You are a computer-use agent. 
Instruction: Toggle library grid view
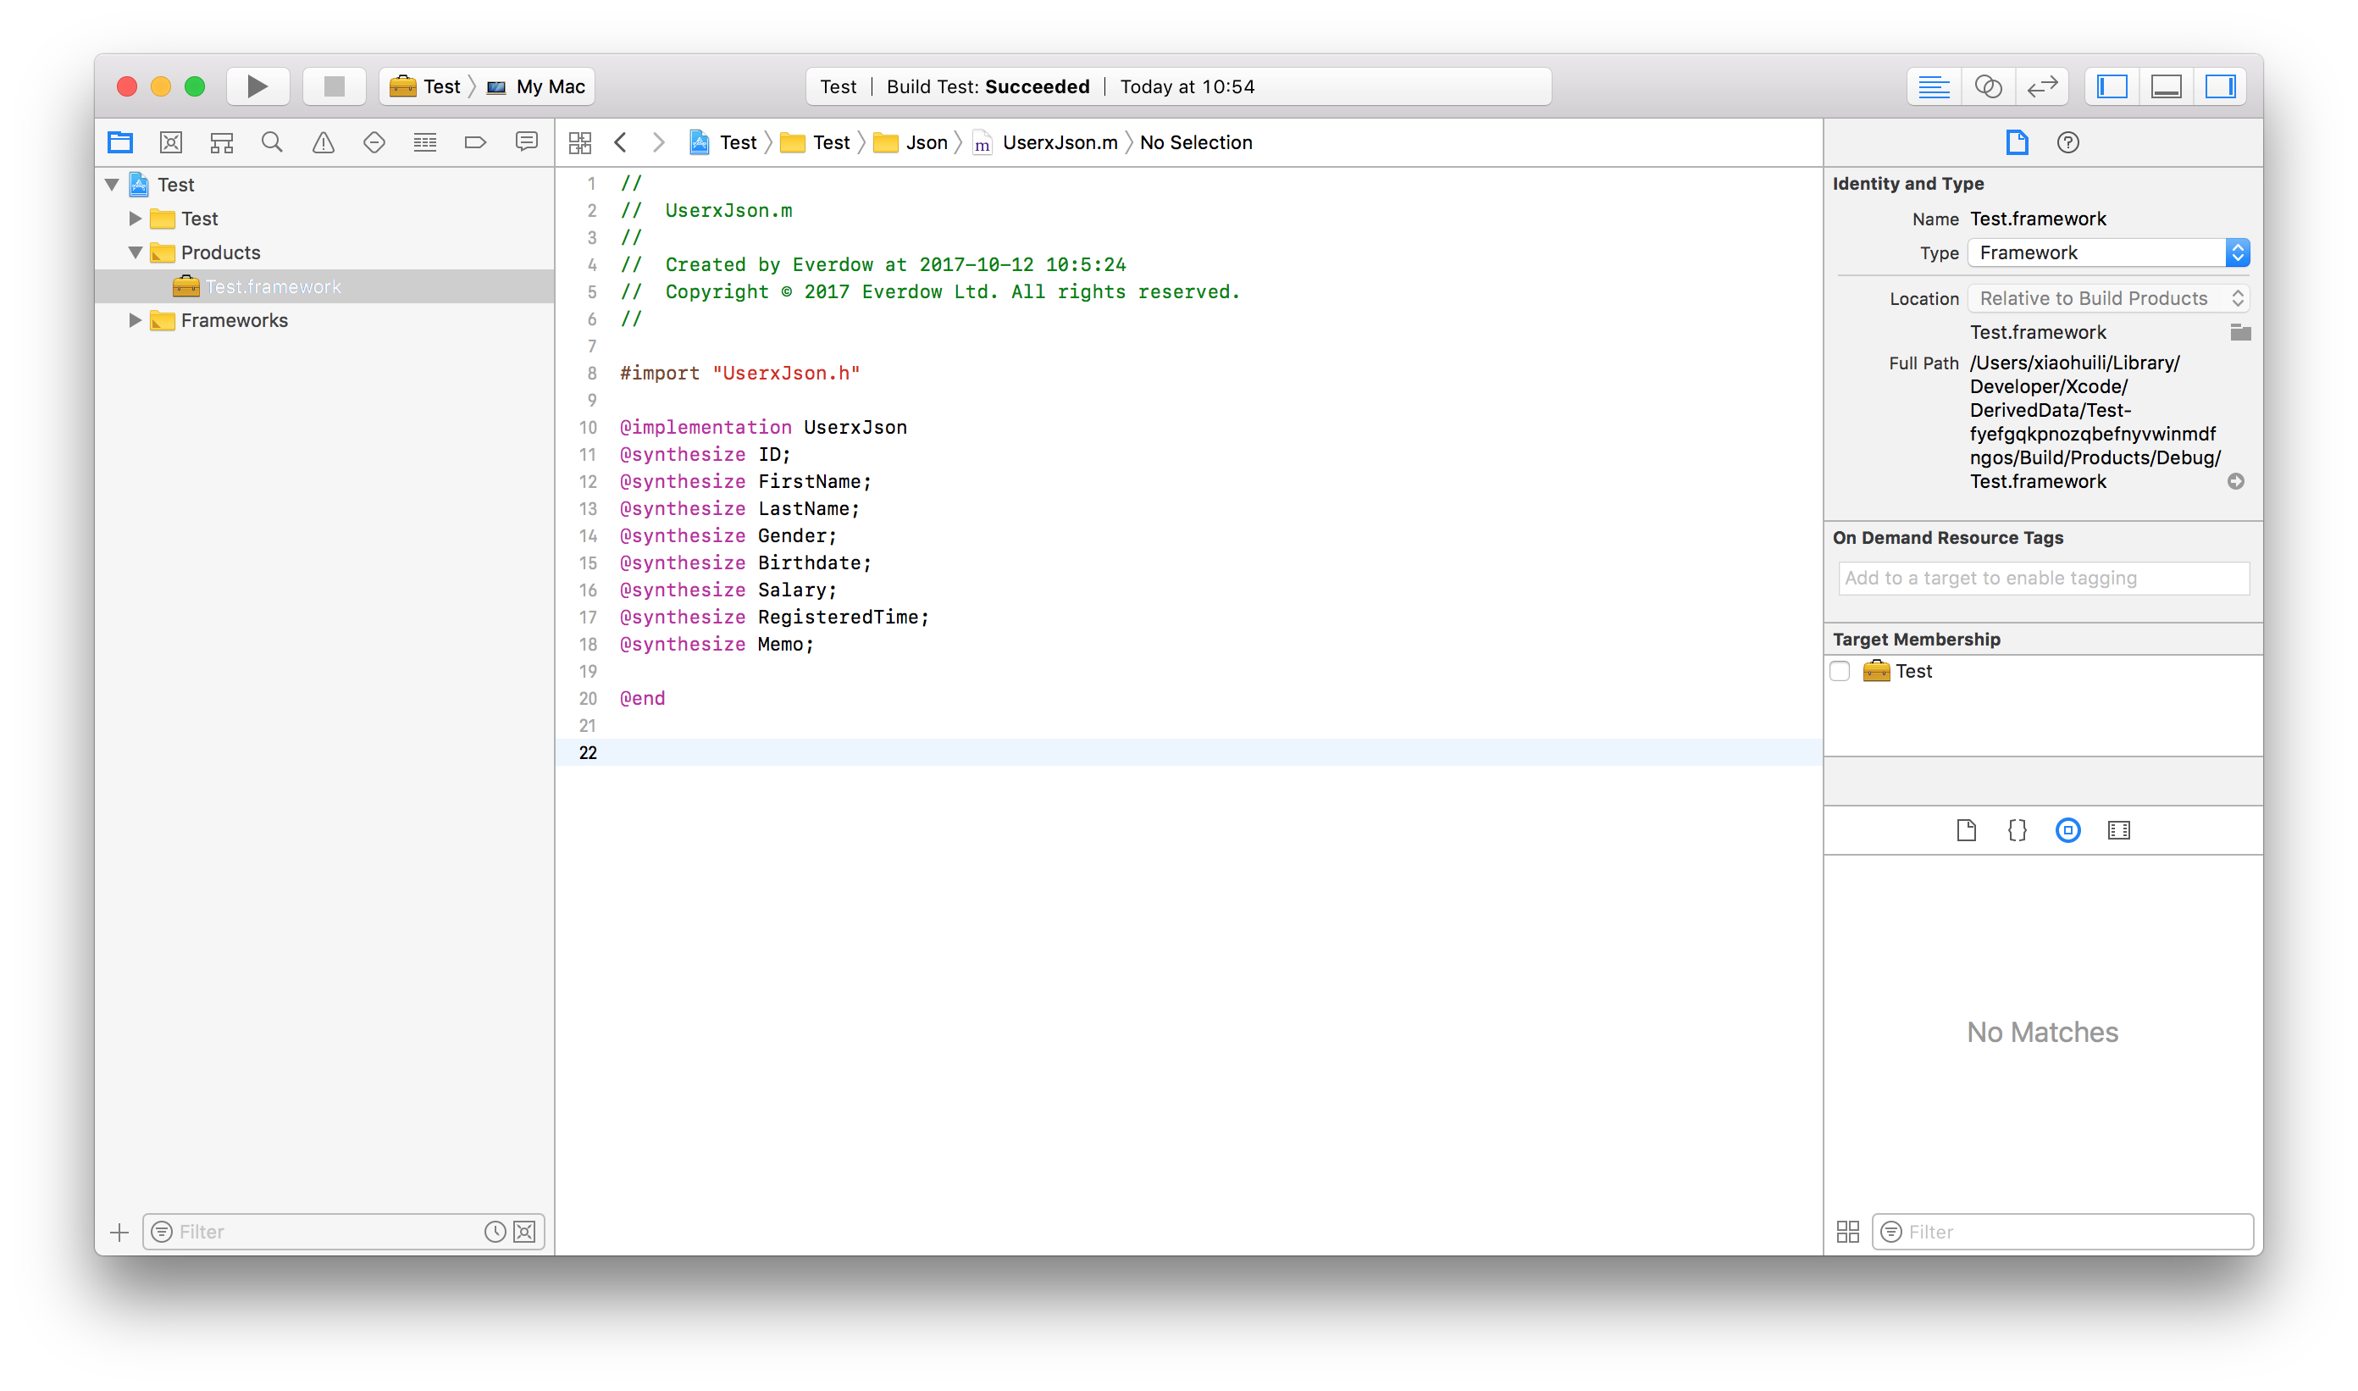[1847, 1232]
